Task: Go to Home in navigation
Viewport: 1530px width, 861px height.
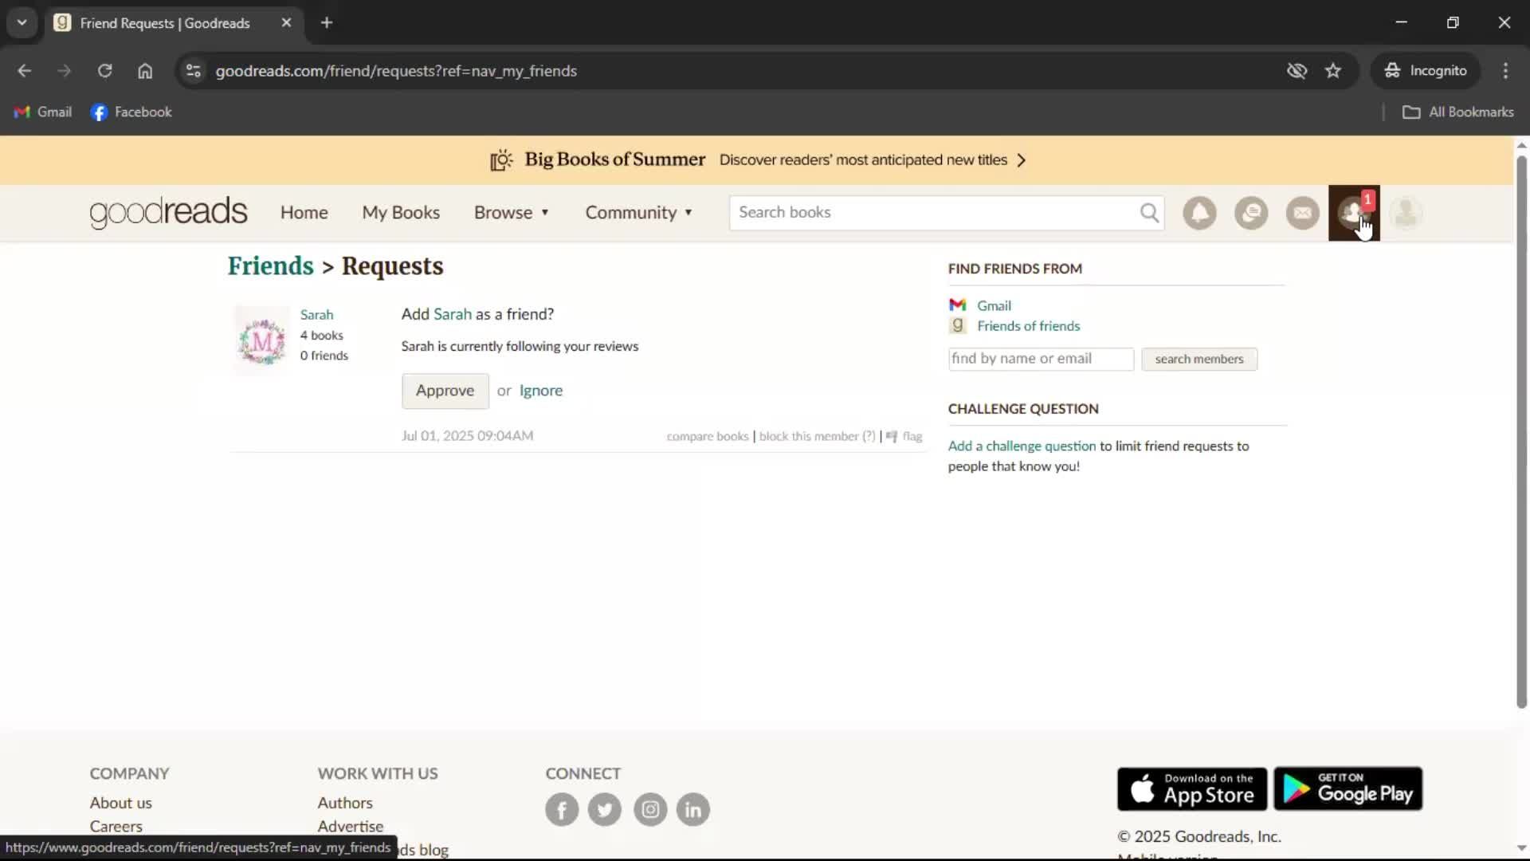Action: coord(304,213)
